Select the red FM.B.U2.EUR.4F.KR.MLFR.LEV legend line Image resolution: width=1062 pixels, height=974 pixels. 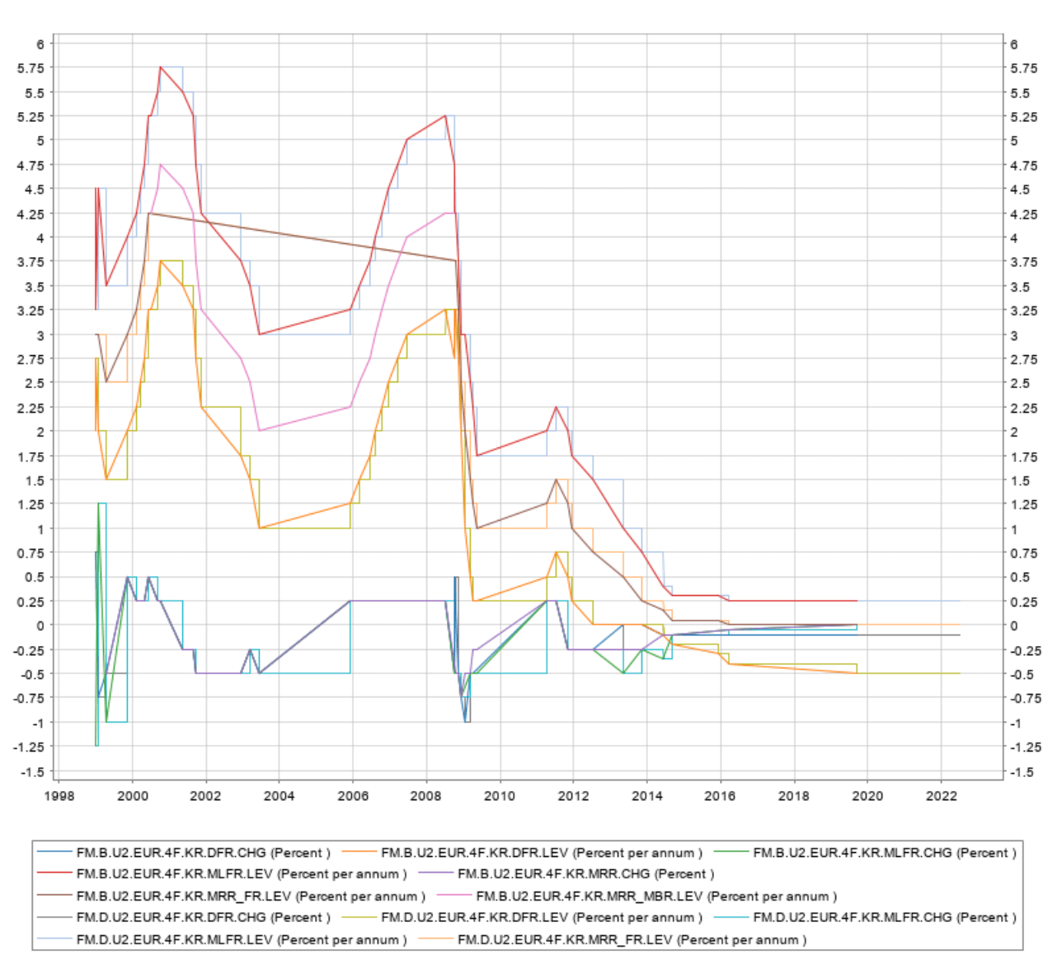point(55,873)
